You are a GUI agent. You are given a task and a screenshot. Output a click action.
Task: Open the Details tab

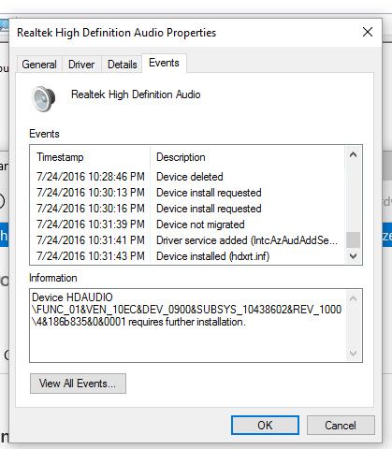click(122, 65)
